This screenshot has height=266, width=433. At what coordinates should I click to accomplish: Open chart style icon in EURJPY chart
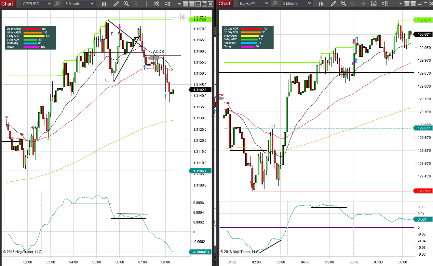coord(321,4)
